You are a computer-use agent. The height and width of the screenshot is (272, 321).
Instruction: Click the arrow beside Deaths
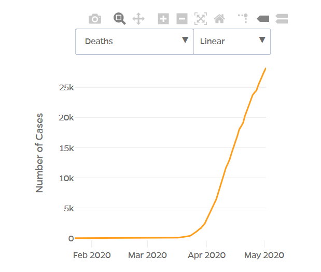coord(185,40)
